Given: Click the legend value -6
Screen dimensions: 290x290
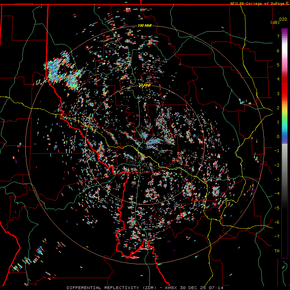Looking at the screenshot, I should click(277, 222).
